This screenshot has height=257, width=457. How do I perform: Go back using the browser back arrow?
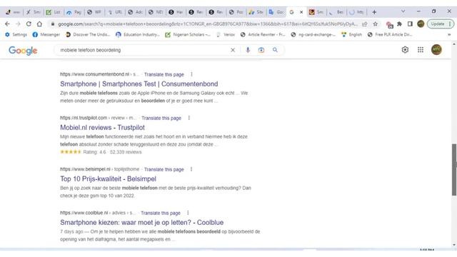(x=7, y=24)
